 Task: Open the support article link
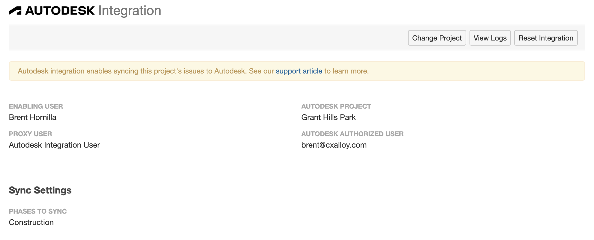coord(299,71)
